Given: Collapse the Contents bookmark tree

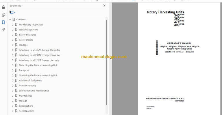Looking at the screenshot, I should click(10, 20).
